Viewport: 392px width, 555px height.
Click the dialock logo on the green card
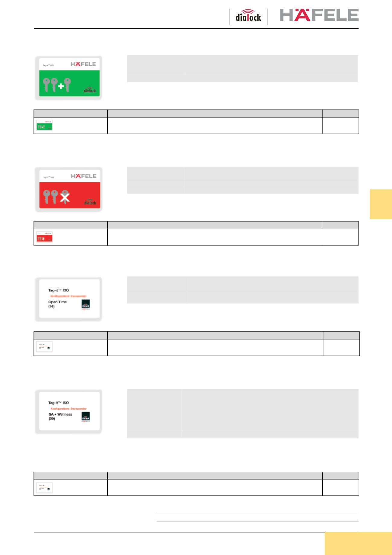point(90,89)
